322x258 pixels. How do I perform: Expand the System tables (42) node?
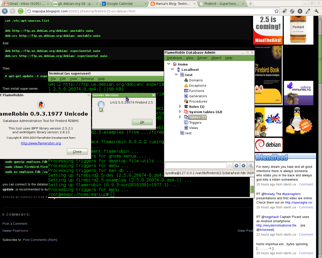tap(180, 112)
